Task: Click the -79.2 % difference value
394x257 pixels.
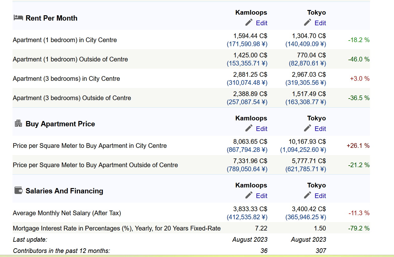Action: point(359,228)
